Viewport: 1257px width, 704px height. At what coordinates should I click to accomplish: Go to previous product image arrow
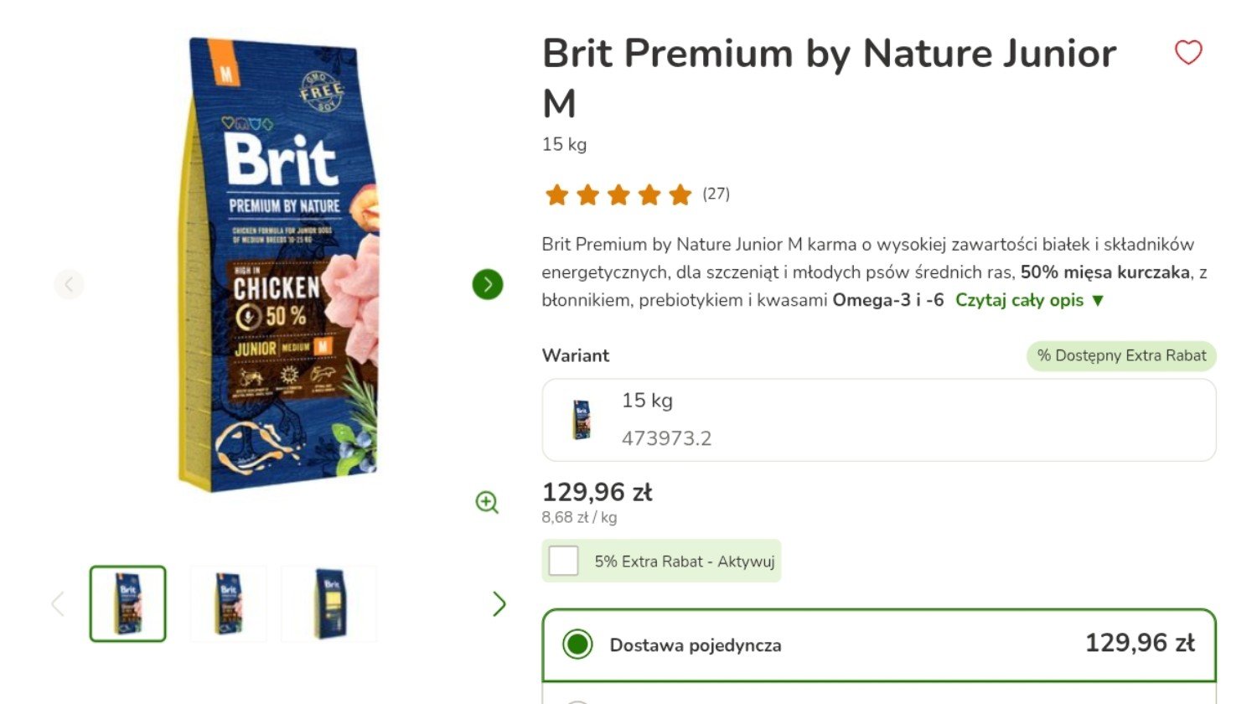tap(69, 284)
